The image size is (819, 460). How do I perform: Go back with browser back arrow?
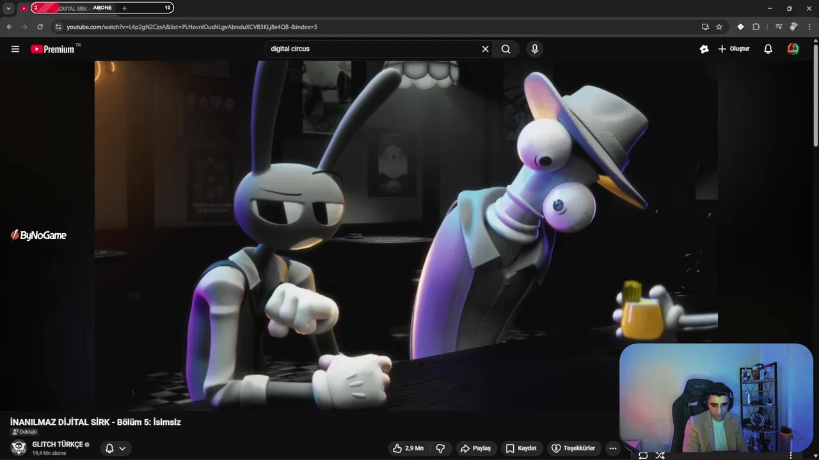(x=9, y=27)
